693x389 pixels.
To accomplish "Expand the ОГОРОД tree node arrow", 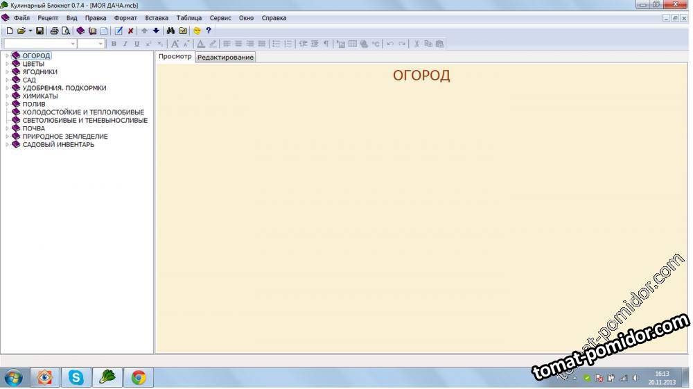I will pos(7,55).
